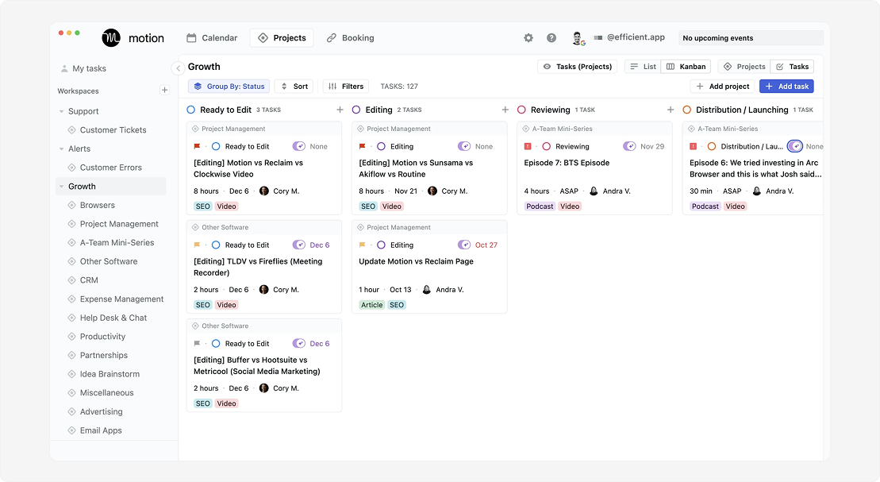Open the Expense Management project

tap(121, 299)
